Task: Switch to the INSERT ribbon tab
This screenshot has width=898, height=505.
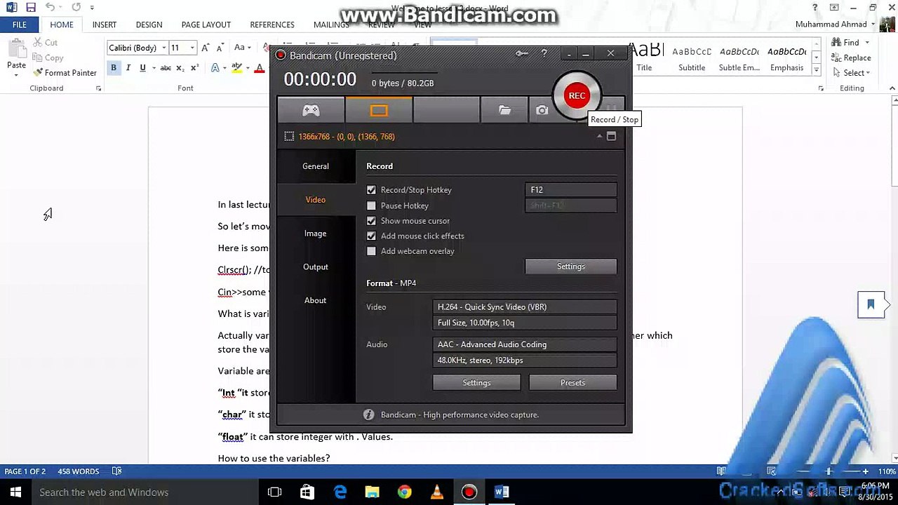Action: 105,25
